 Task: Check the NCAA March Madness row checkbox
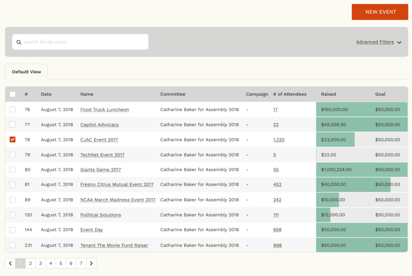[13, 200]
